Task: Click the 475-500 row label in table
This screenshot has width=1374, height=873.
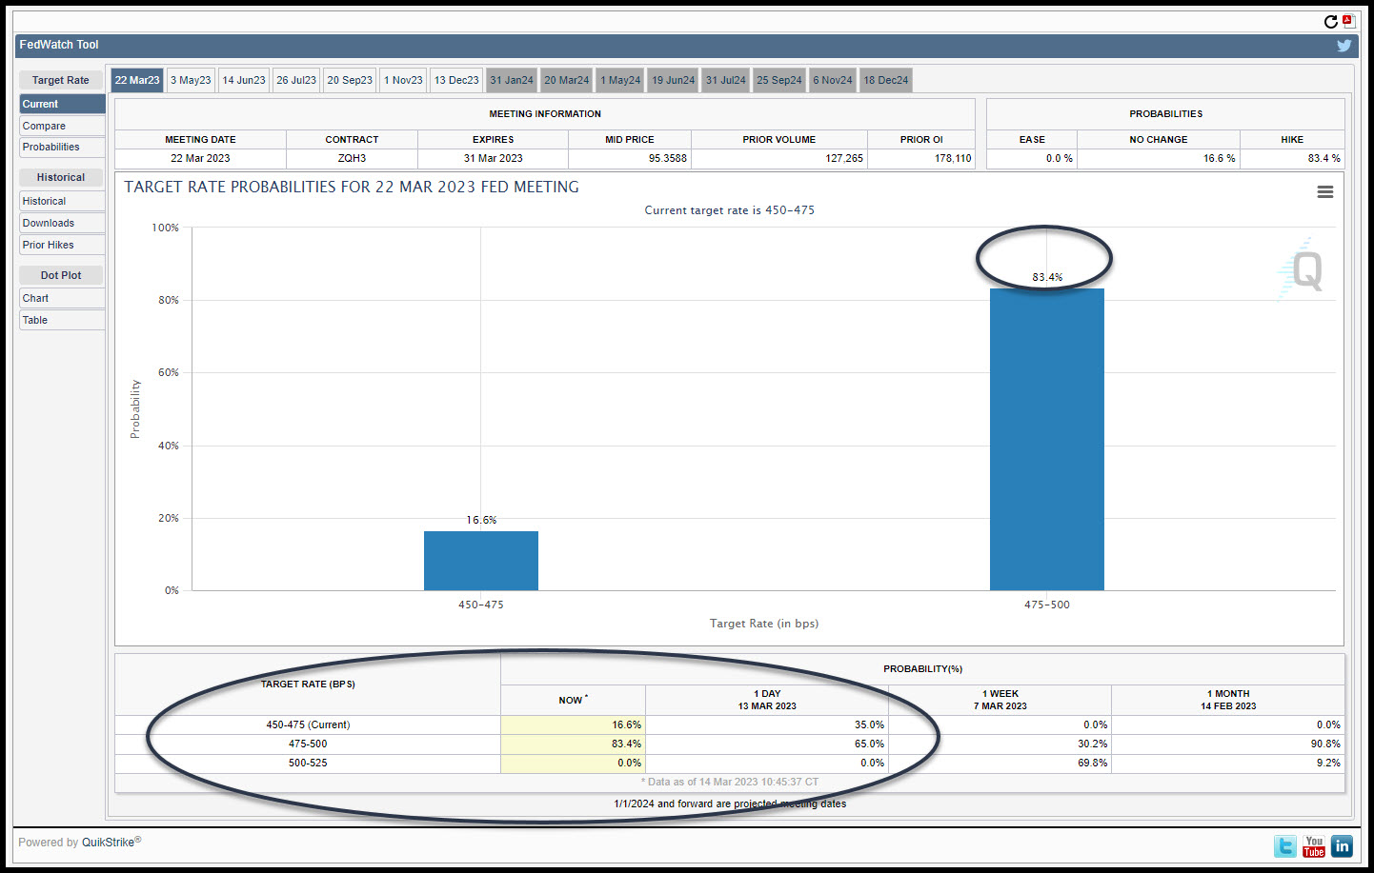Action: 308,744
